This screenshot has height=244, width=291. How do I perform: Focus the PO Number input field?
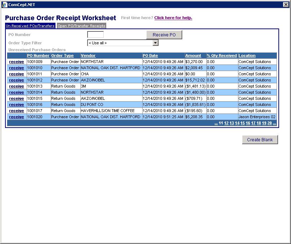coord(95,35)
